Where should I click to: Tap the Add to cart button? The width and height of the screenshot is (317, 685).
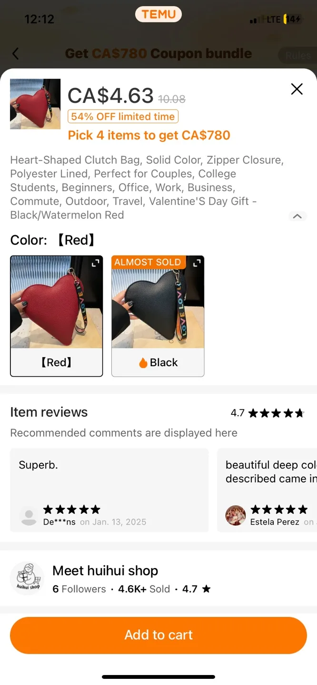click(158, 635)
